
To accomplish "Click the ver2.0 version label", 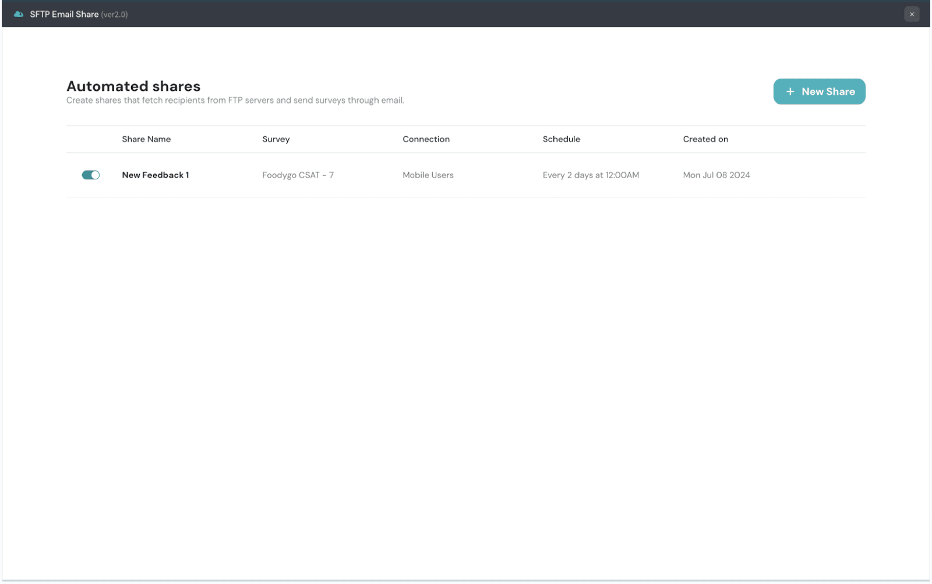I will click(114, 14).
